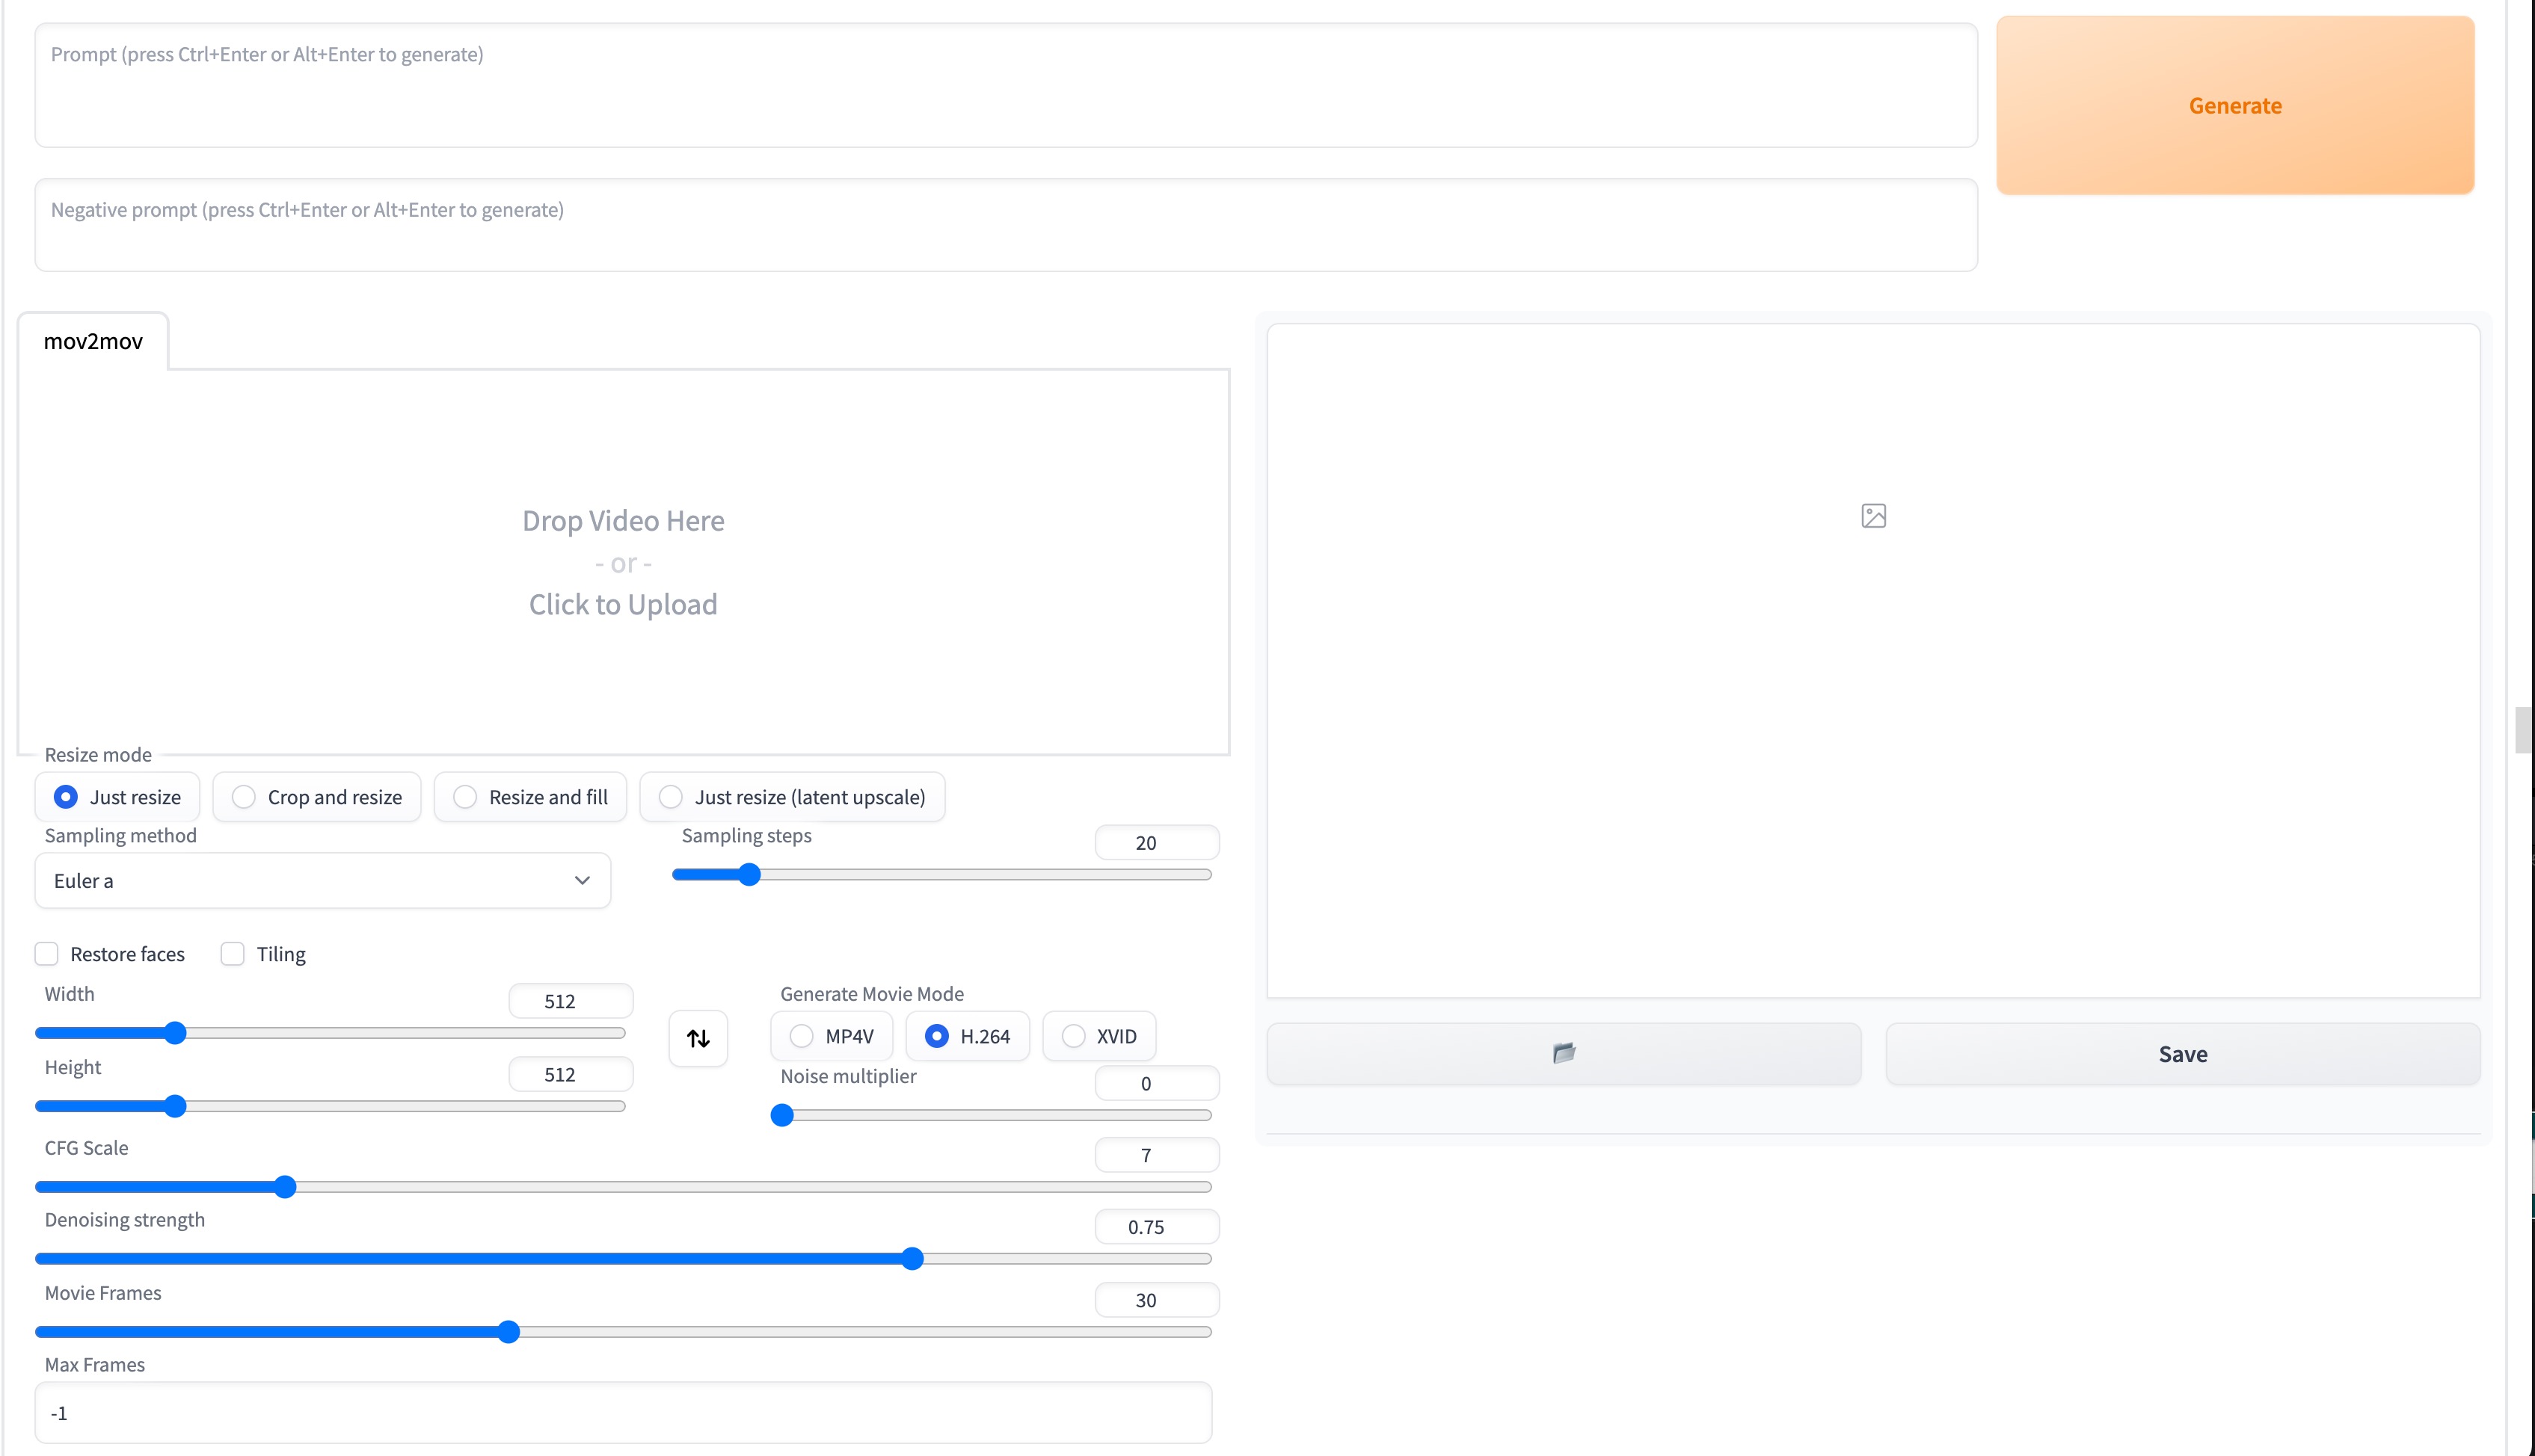Click the Save button
2535x1456 pixels.
(2182, 1053)
